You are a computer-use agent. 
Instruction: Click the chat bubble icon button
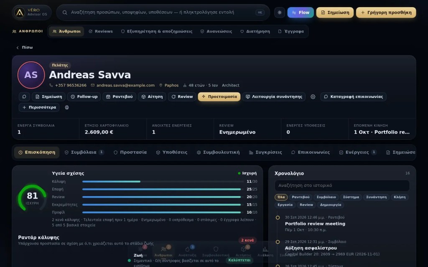tap(24, 97)
